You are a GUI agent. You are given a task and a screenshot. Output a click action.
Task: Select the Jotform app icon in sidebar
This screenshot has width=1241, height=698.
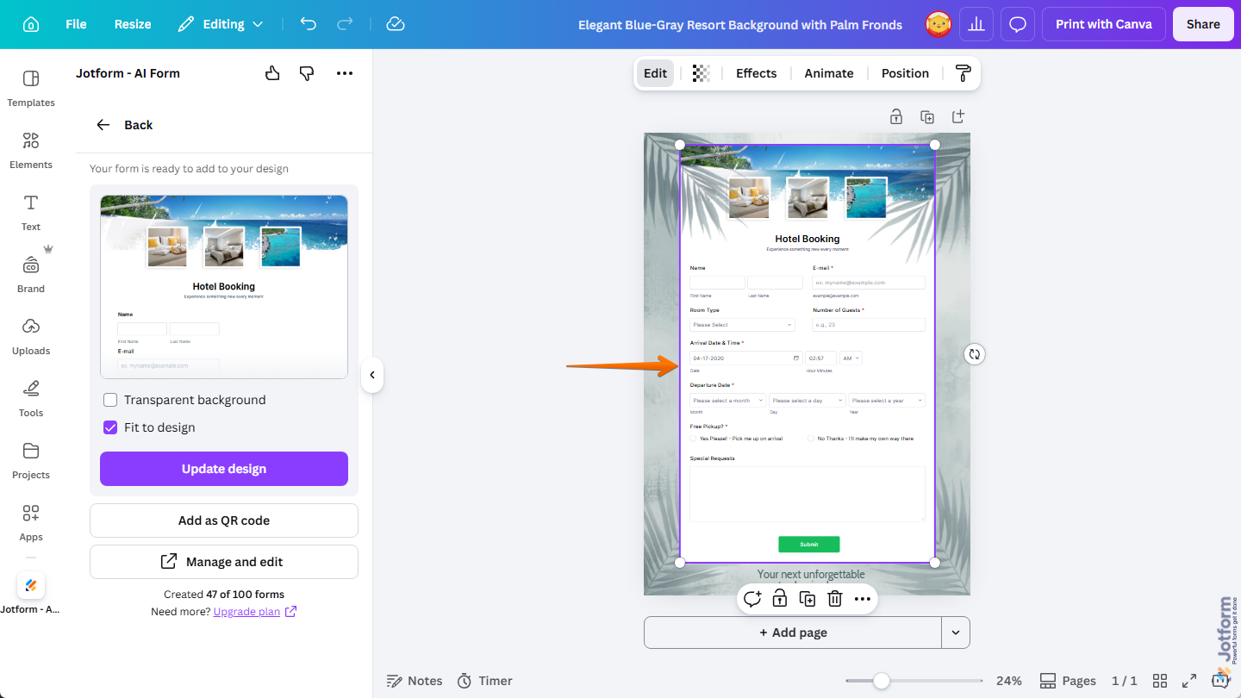pyautogui.click(x=31, y=586)
